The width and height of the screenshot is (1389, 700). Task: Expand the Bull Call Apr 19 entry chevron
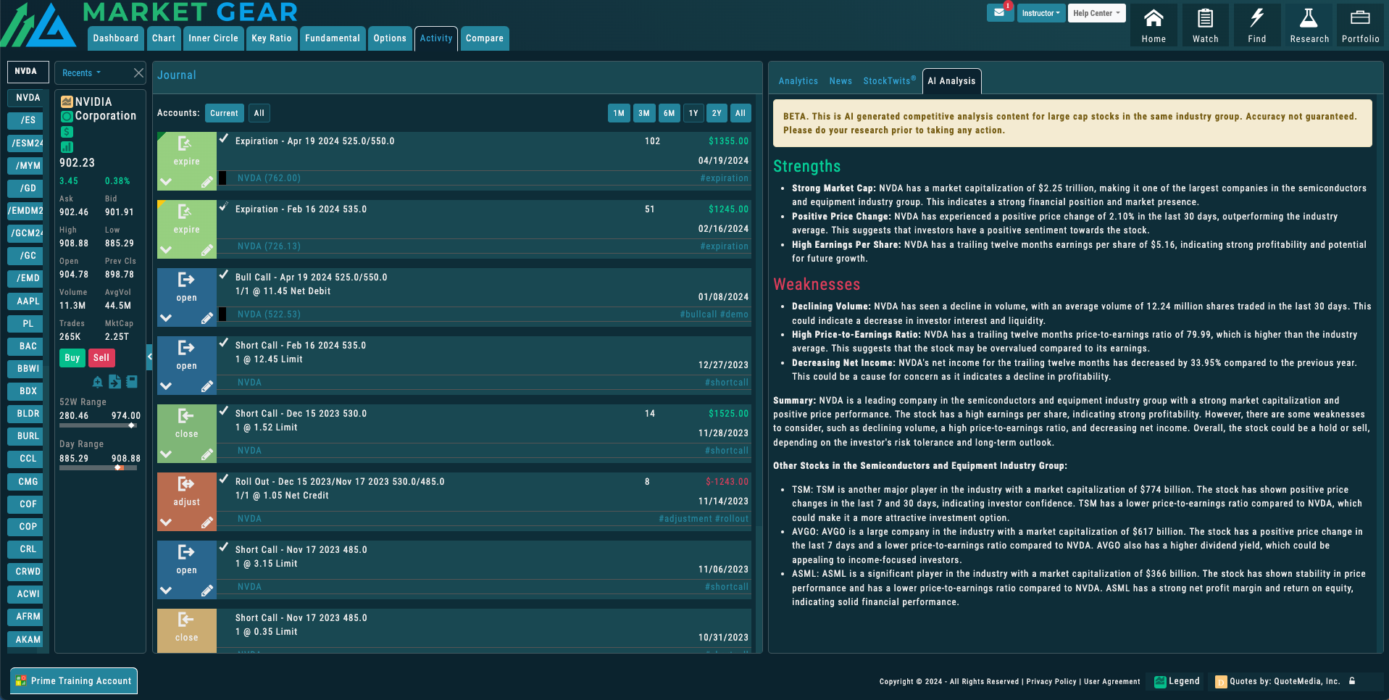(166, 318)
